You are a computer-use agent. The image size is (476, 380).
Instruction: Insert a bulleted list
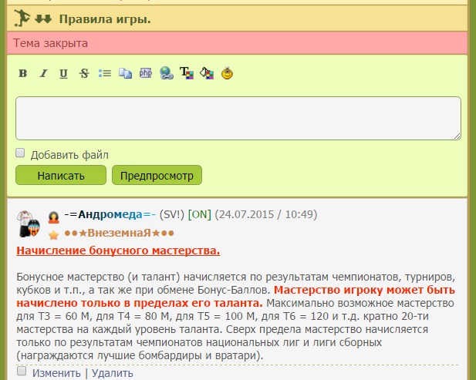tap(105, 74)
